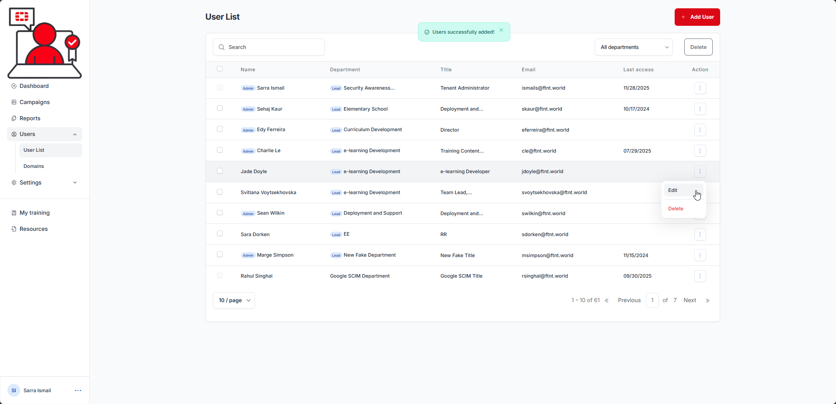Screen dimensions: 836x404
Task: Open the Sarra Ismail account options dots
Action: click(78, 390)
